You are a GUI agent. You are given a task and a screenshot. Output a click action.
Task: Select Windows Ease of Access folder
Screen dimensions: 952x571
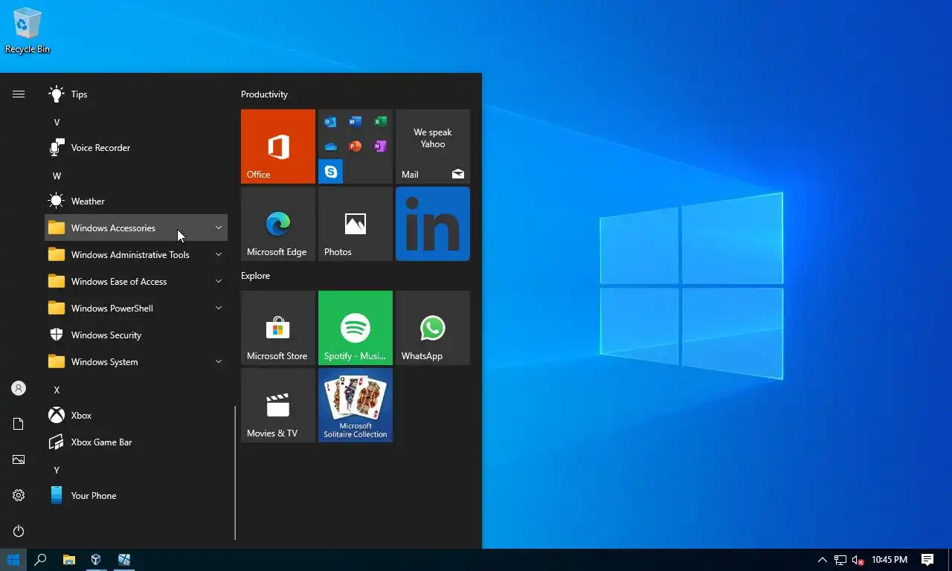[136, 282]
